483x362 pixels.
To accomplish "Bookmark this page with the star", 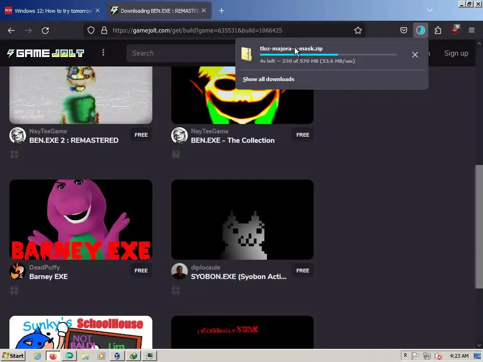I will point(358,30).
